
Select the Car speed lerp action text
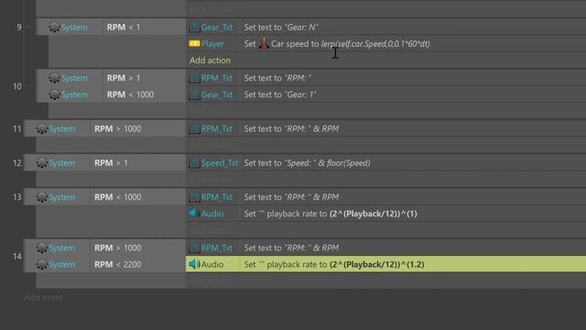[337, 44]
